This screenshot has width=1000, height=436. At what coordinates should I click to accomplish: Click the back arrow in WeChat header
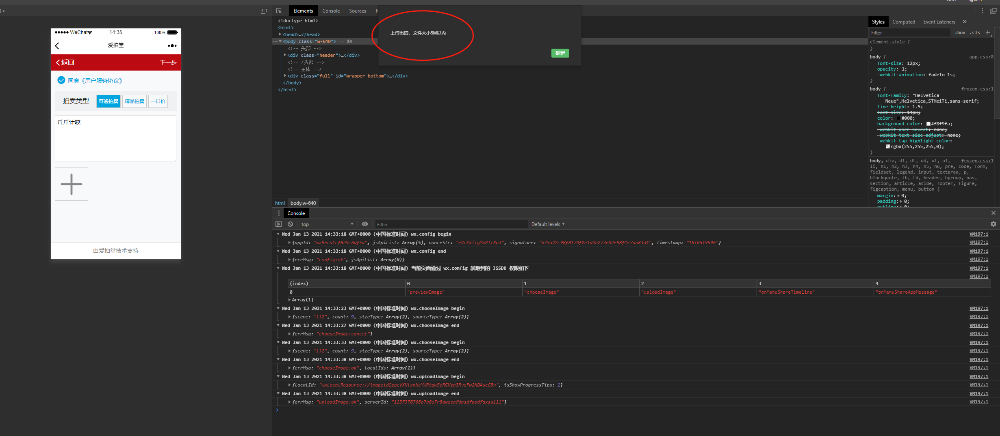point(57,46)
